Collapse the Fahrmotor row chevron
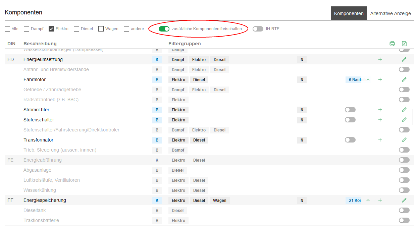 368,79
